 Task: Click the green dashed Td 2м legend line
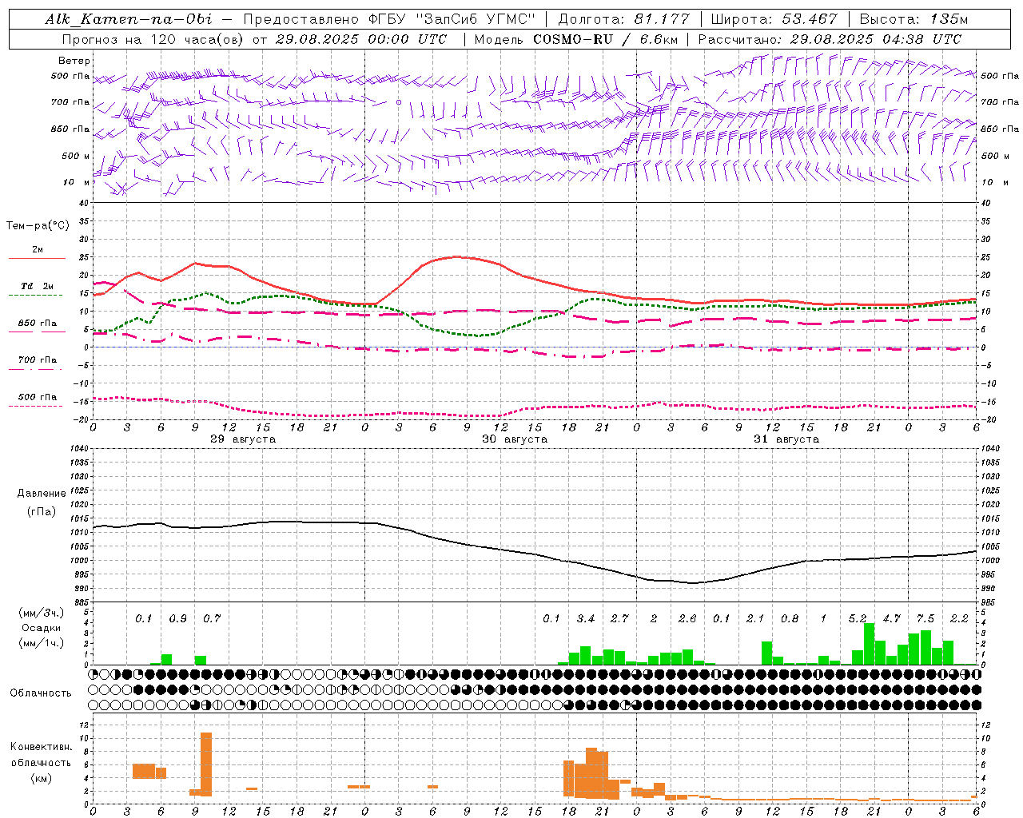click(35, 295)
